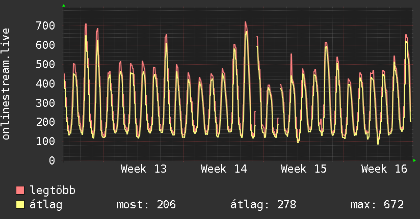Viewport: 420px width, 219px height.
Task: Click the 700 y-axis tick label
Action: [45, 26]
